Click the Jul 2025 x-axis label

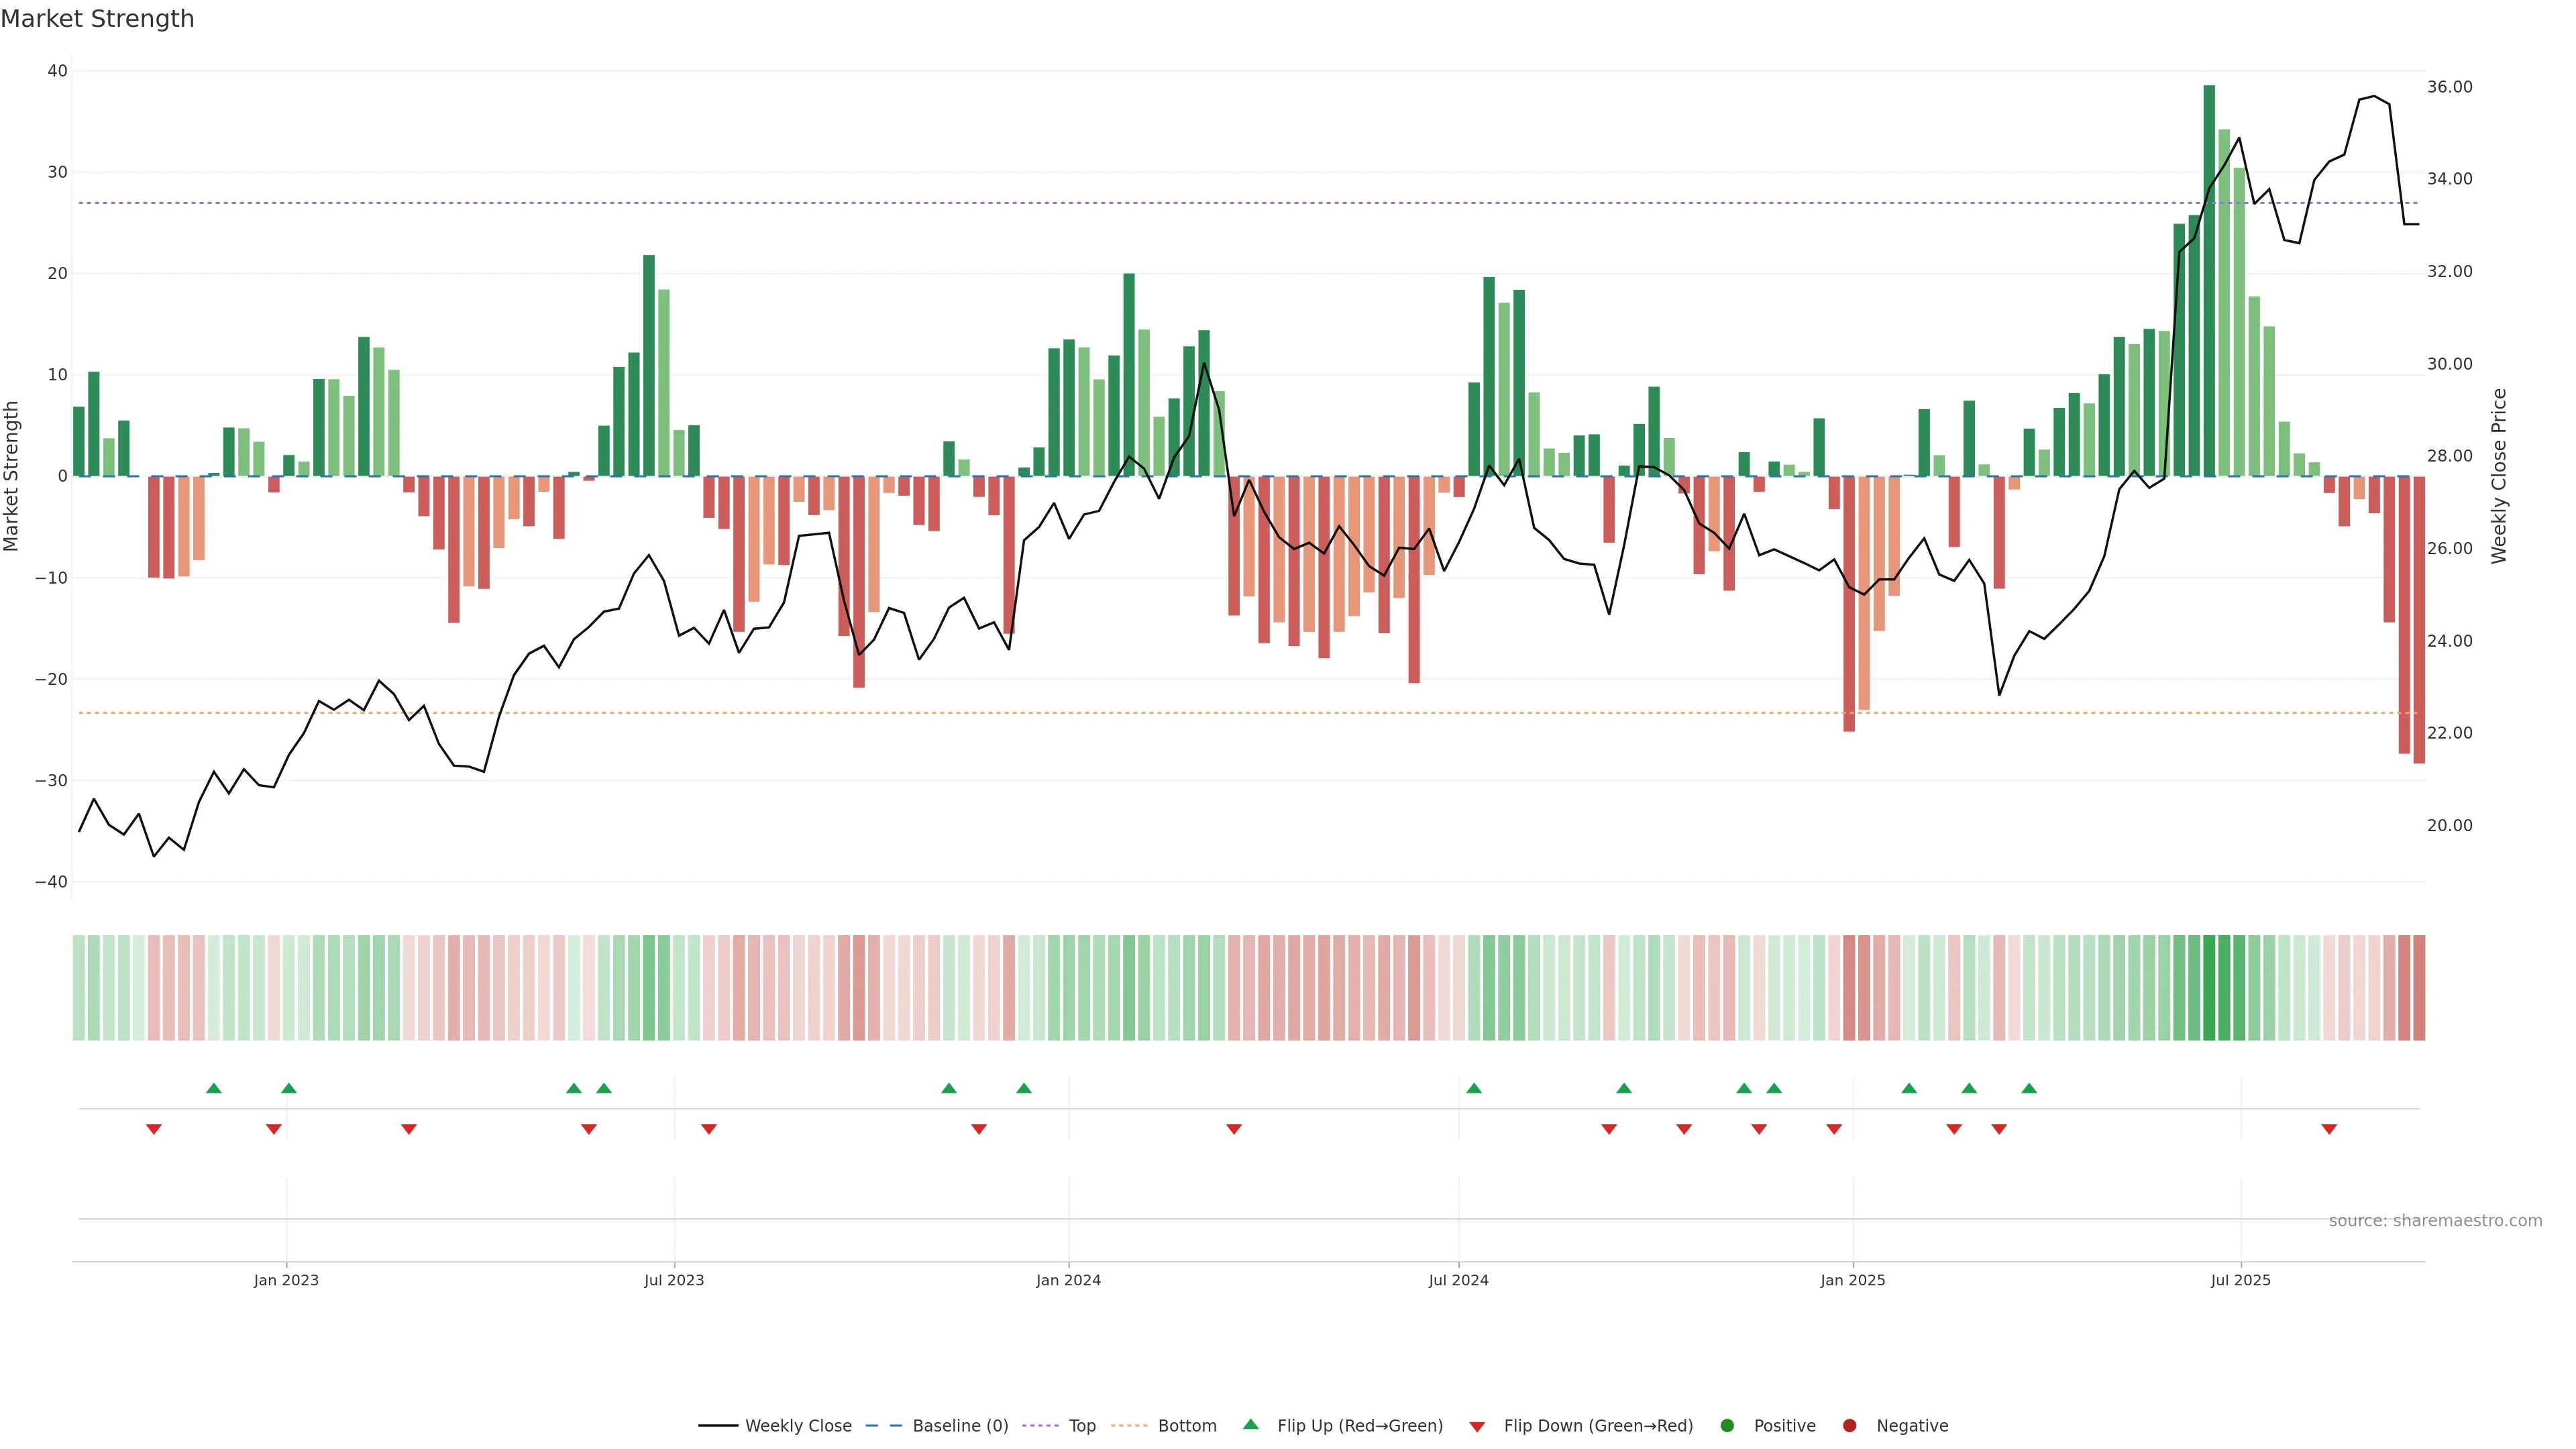click(2240, 1280)
